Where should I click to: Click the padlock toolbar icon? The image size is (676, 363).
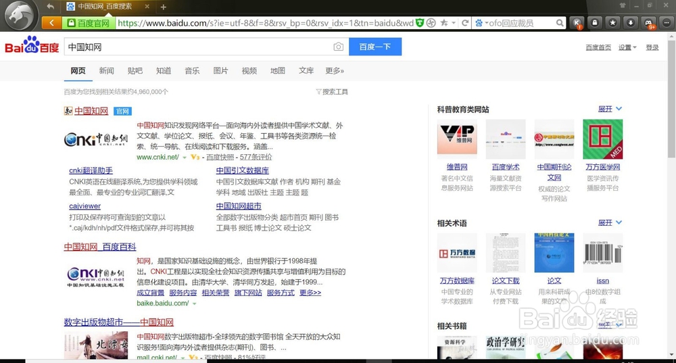(x=595, y=23)
